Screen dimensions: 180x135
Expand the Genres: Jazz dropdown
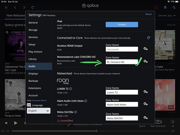coord(167,15)
